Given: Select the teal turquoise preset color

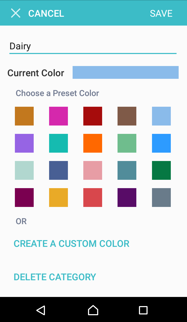Looking at the screenshot, I should coord(59,143).
